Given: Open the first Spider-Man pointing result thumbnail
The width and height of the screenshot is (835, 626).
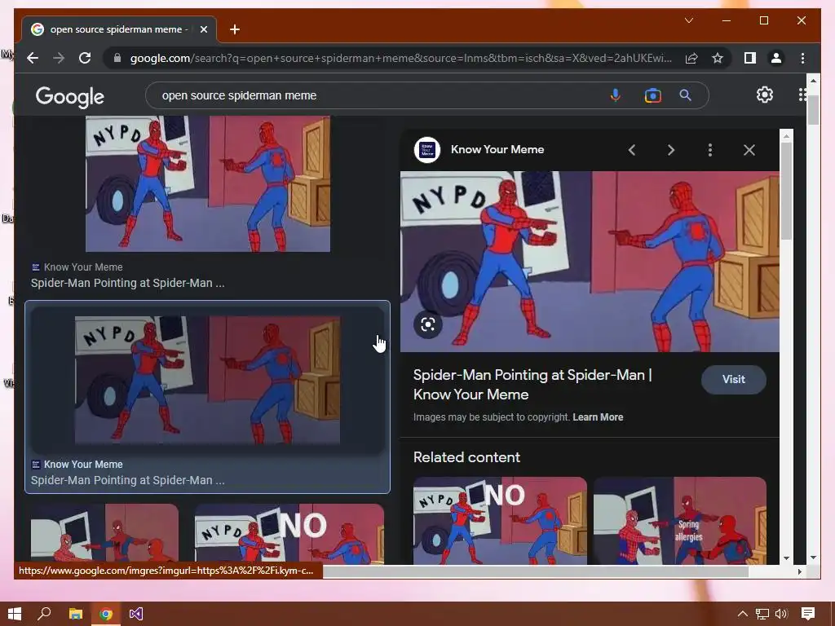Looking at the screenshot, I should coord(208,183).
